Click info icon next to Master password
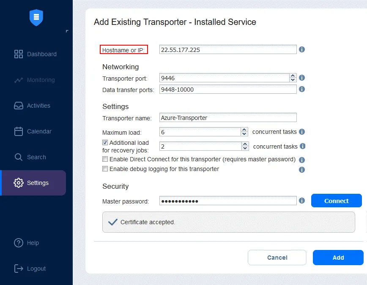367x285 pixels. click(x=302, y=201)
